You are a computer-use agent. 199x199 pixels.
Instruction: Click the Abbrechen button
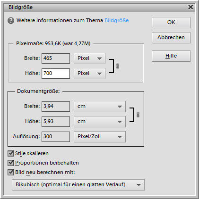pyautogui.click(x=171, y=38)
